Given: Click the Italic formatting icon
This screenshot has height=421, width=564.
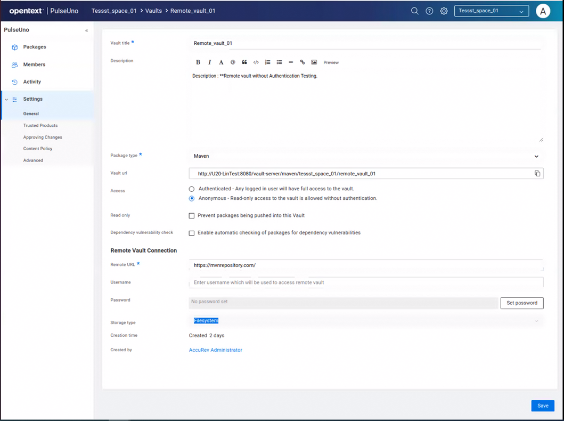Looking at the screenshot, I should 210,62.
